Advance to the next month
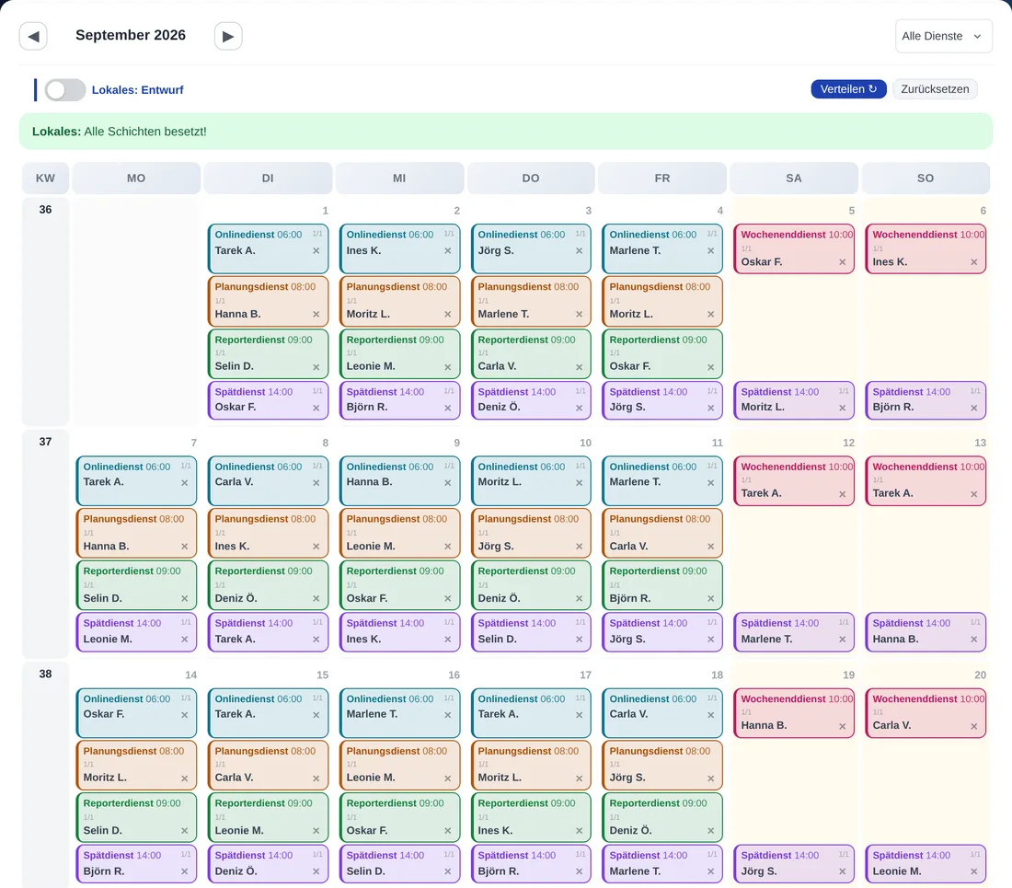This screenshot has width=1012, height=888. [x=228, y=36]
